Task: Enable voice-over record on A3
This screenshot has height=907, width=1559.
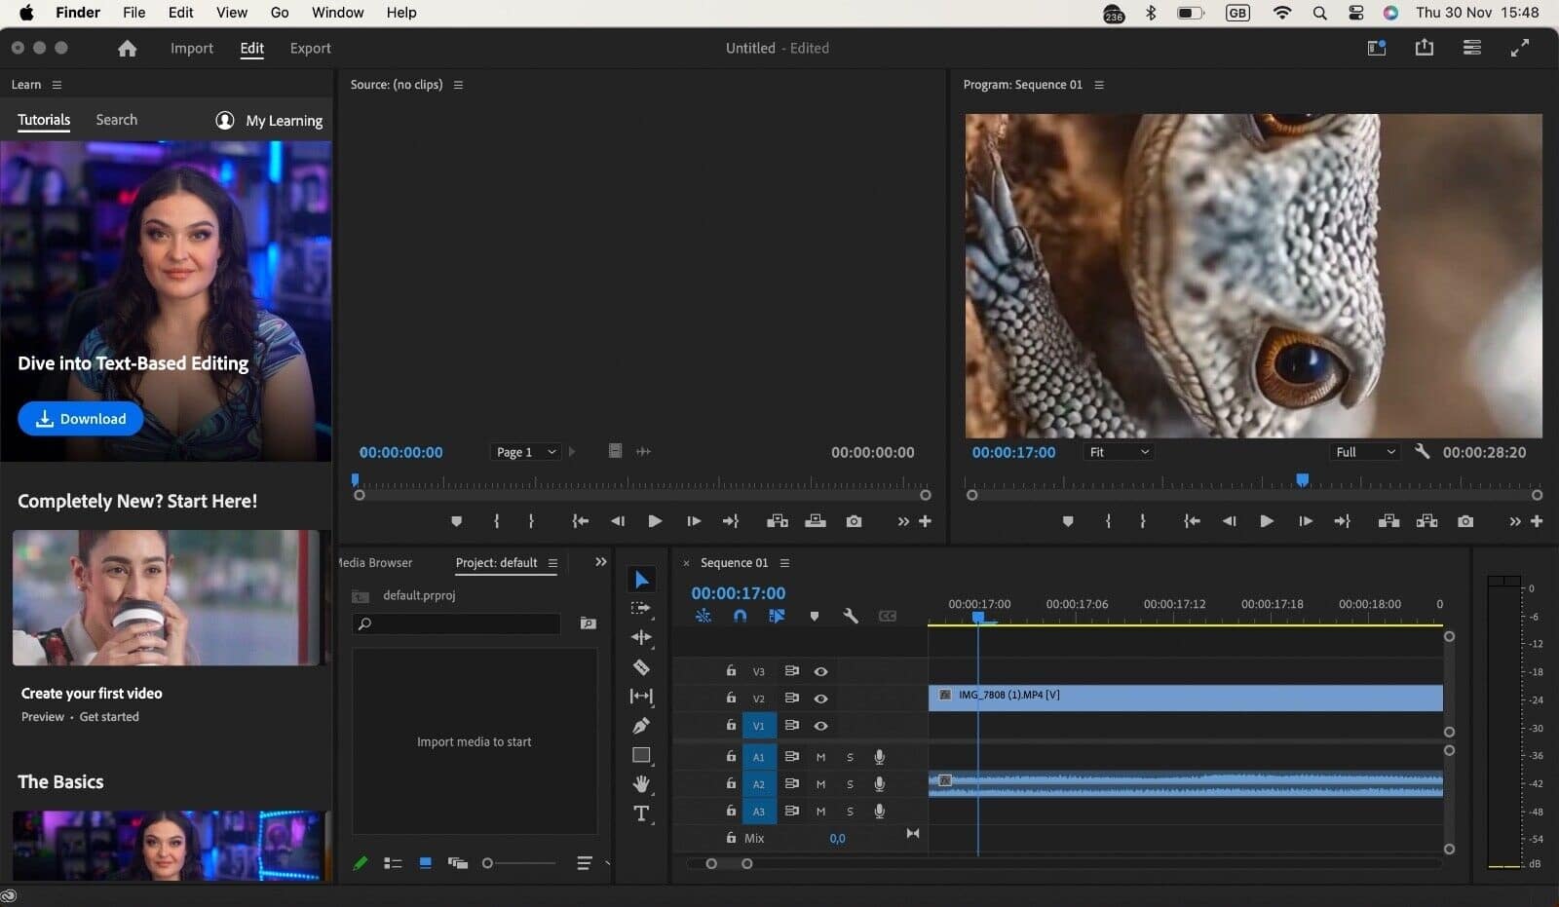Action: [879, 811]
